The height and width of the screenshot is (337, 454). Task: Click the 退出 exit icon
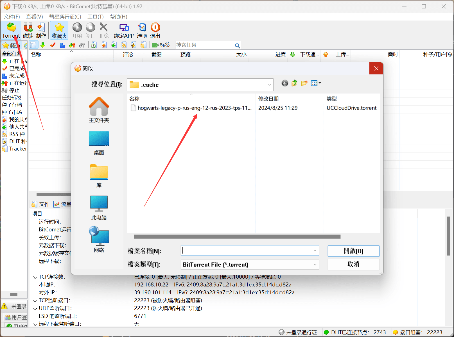[x=155, y=30]
